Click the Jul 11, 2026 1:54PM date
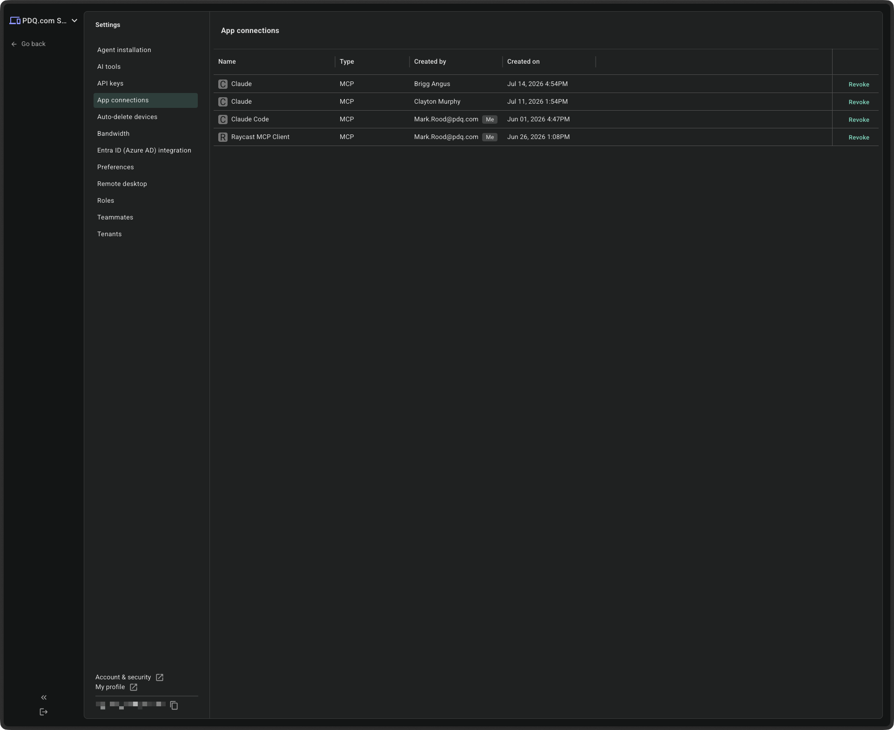 (x=538, y=102)
